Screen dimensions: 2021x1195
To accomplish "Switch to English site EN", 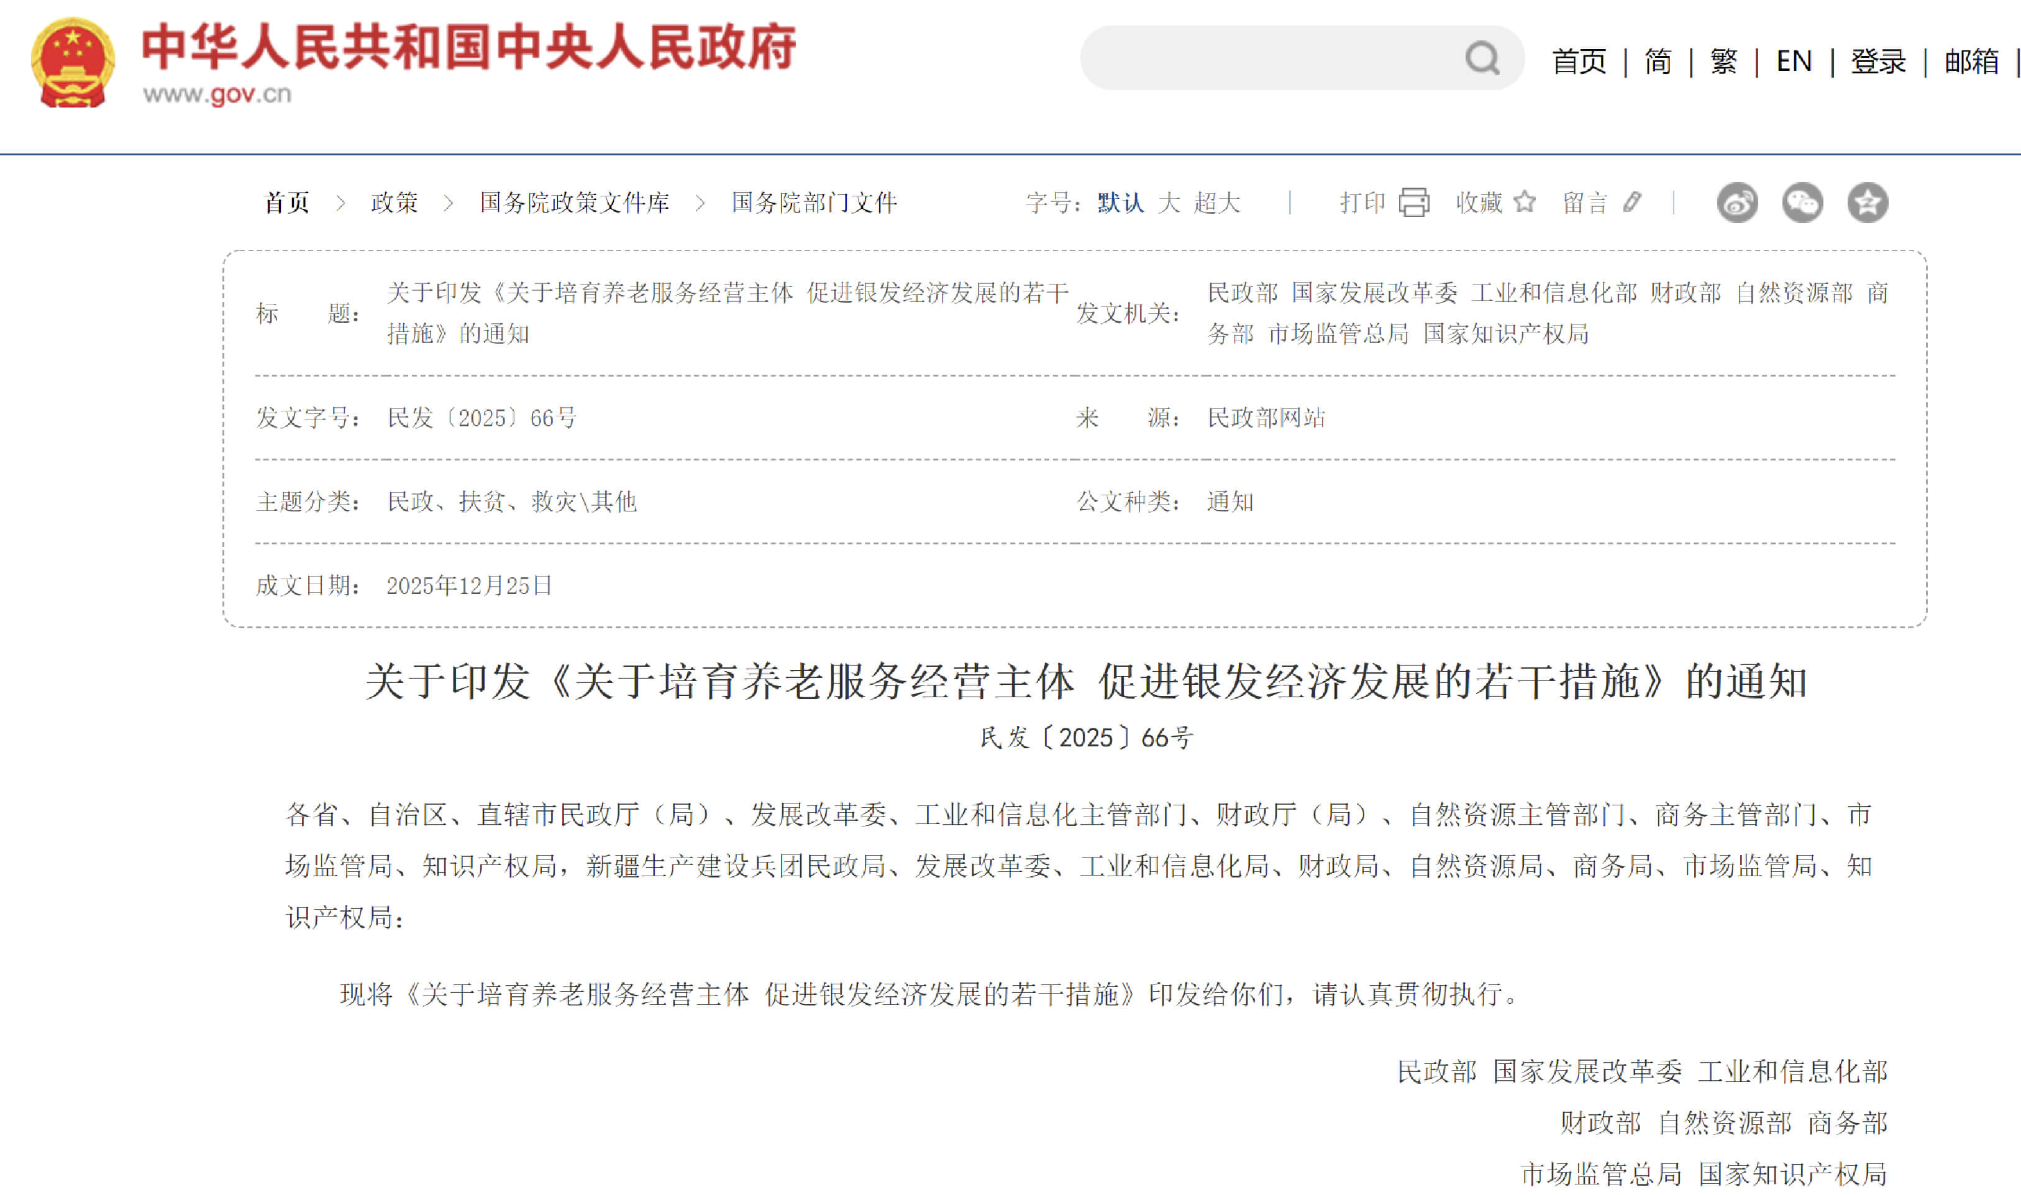I will pos(1793,61).
